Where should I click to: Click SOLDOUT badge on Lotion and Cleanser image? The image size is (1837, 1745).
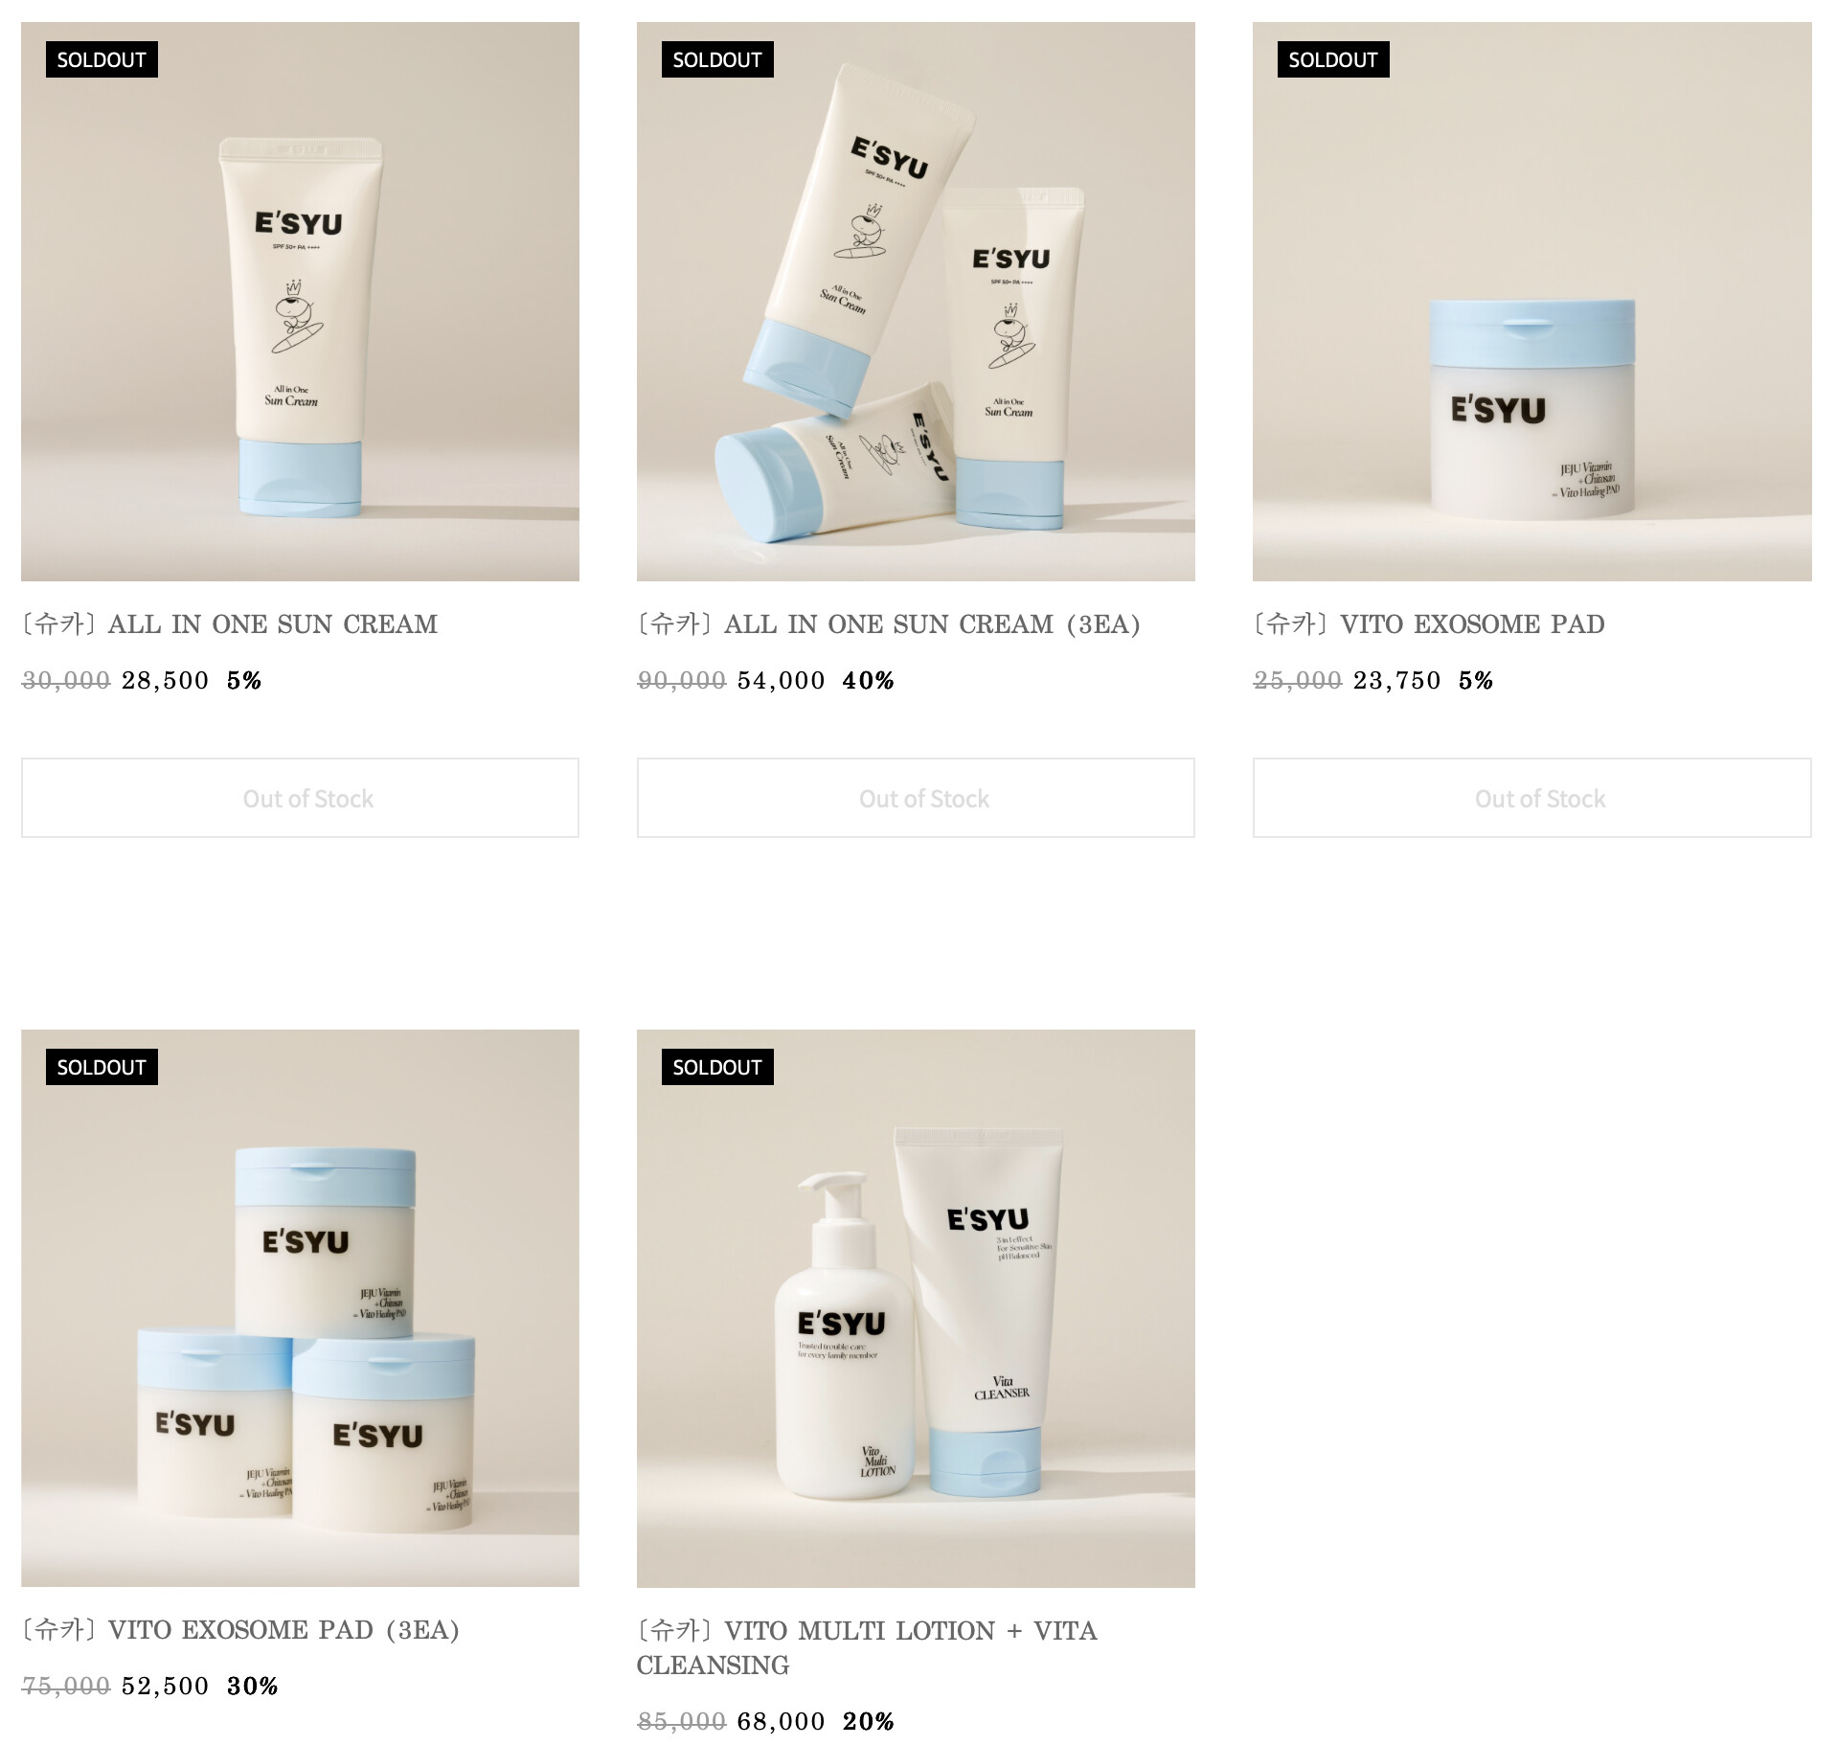click(x=717, y=1067)
